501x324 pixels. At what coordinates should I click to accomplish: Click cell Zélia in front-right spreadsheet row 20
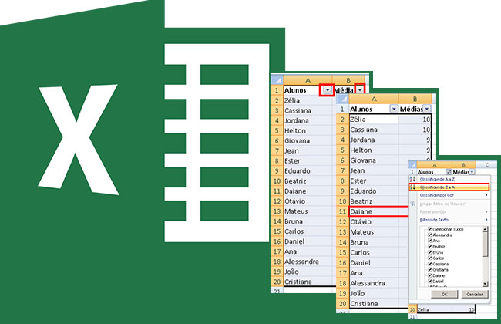click(x=434, y=309)
